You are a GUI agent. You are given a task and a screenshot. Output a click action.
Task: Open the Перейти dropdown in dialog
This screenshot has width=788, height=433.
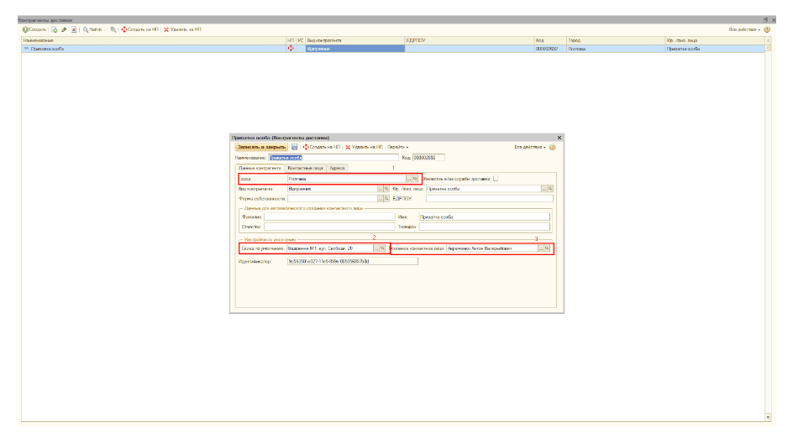click(397, 147)
